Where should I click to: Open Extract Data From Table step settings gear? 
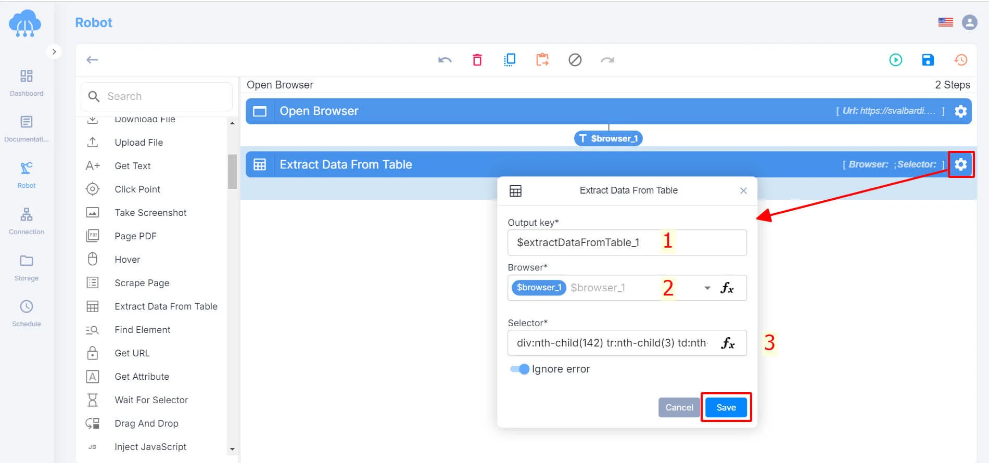tap(960, 164)
